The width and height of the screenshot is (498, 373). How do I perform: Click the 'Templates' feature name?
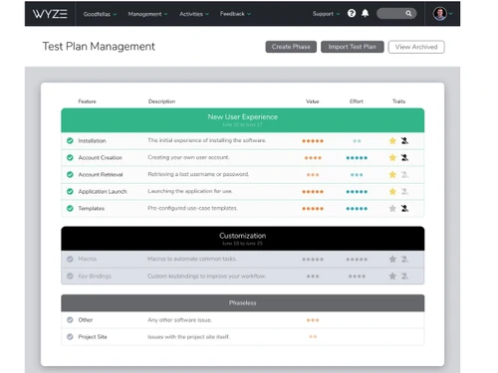pyautogui.click(x=92, y=209)
